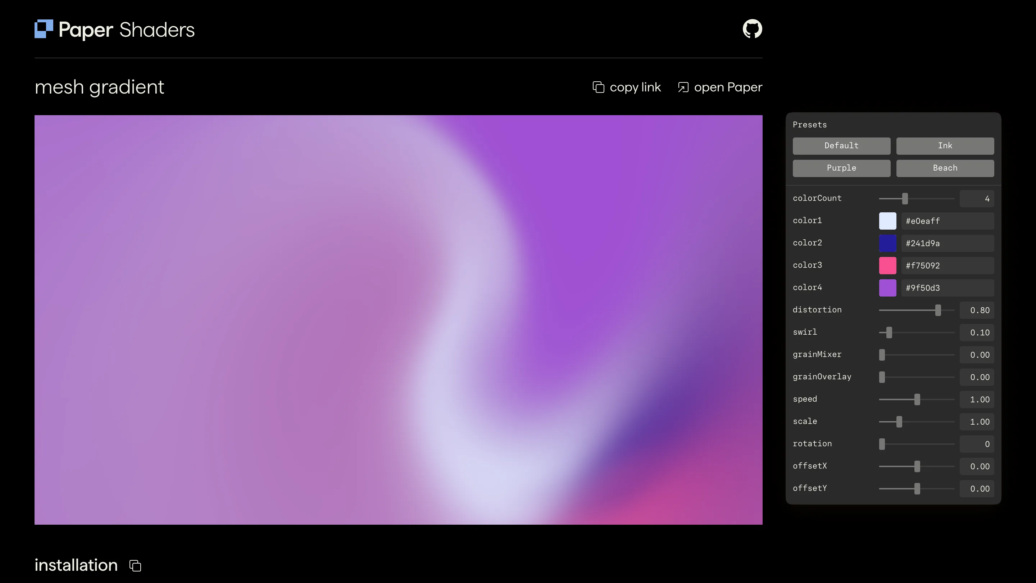This screenshot has width=1036, height=583.
Task: Click the color4 label
Action: click(x=807, y=287)
